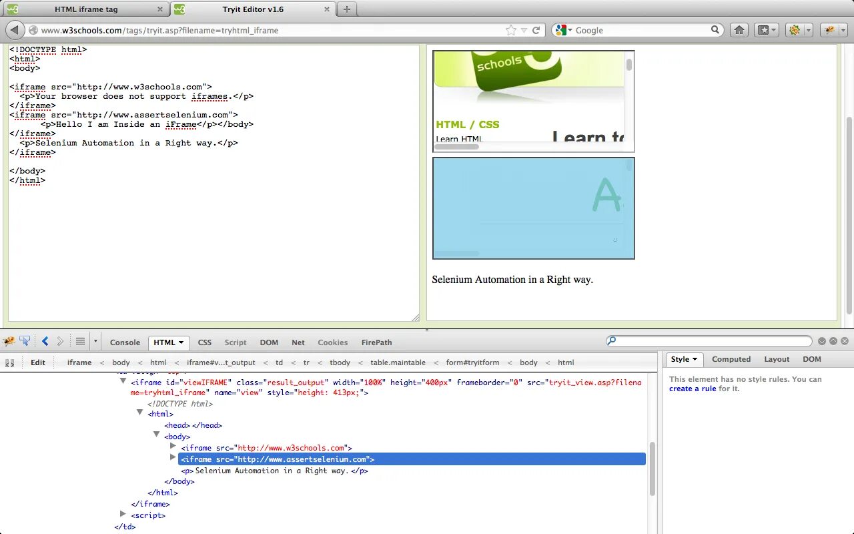Click inside the Firebug search field

pos(709,341)
